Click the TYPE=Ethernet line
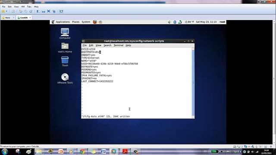 coord(90,58)
